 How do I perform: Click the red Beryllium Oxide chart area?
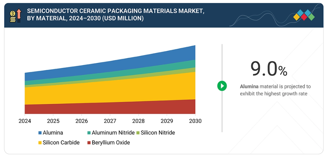click(109, 108)
